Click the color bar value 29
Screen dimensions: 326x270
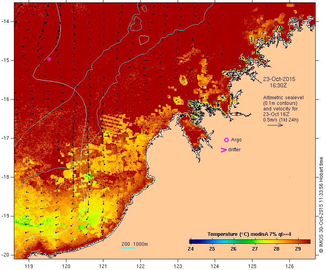pos(298,249)
